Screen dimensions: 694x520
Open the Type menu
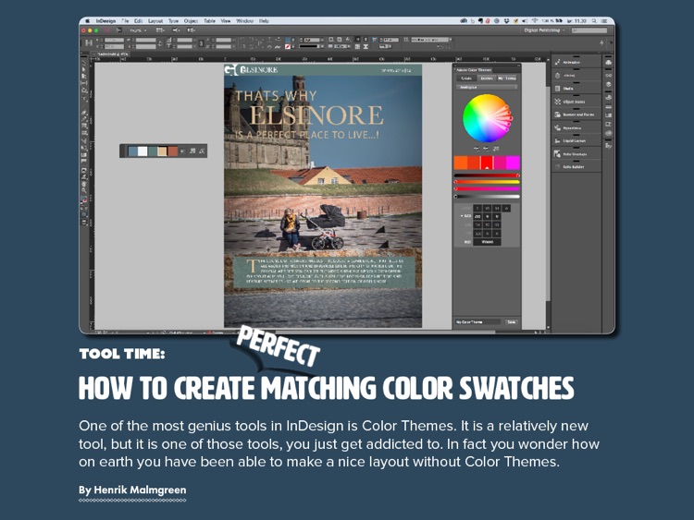[173, 20]
